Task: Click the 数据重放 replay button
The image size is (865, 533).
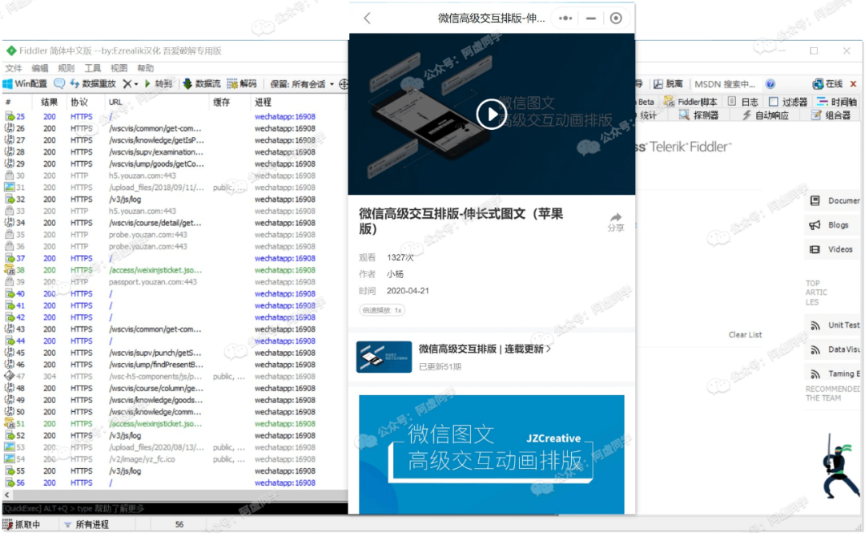Action: [93, 84]
